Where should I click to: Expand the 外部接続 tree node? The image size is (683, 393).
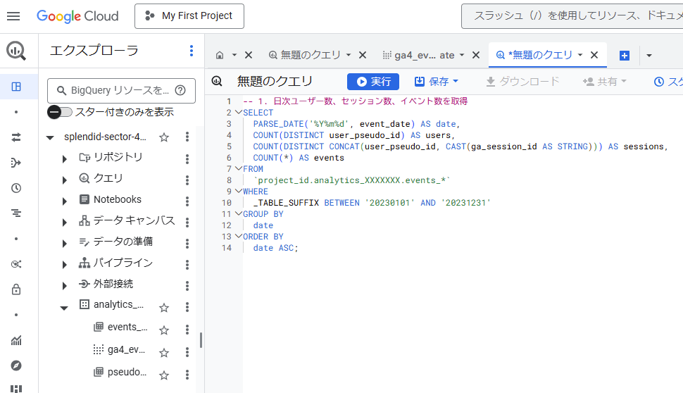point(65,286)
